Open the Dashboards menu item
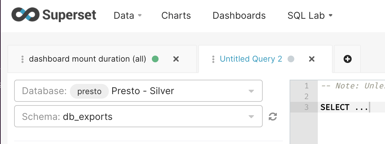Screen dimensions: 385x144 239,15
